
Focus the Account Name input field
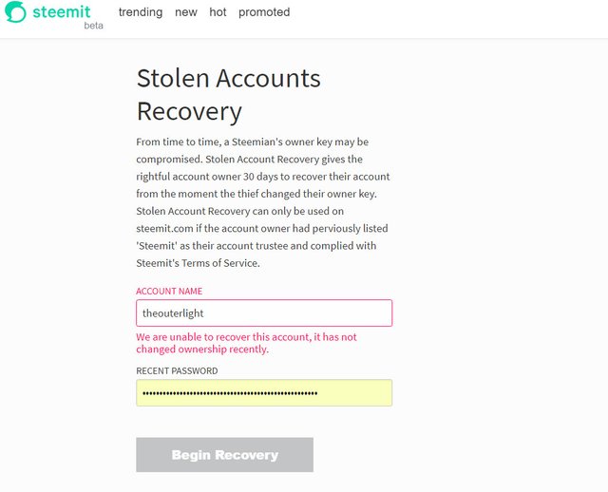coord(263,312)
